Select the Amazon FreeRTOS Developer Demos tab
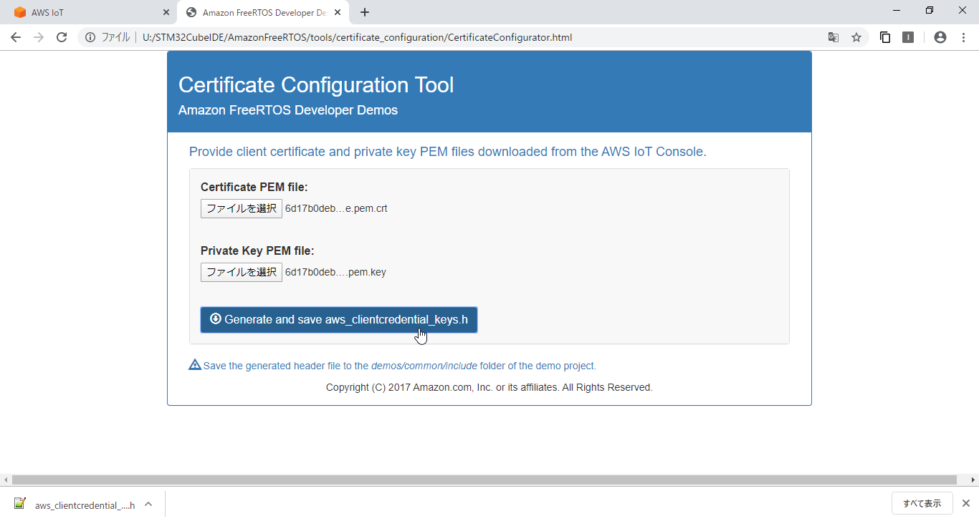Screen dimensions: 979x521 258,11
